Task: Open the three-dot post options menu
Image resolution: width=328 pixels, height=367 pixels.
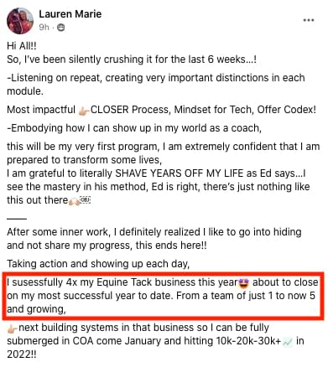Action: pos(309,20)
